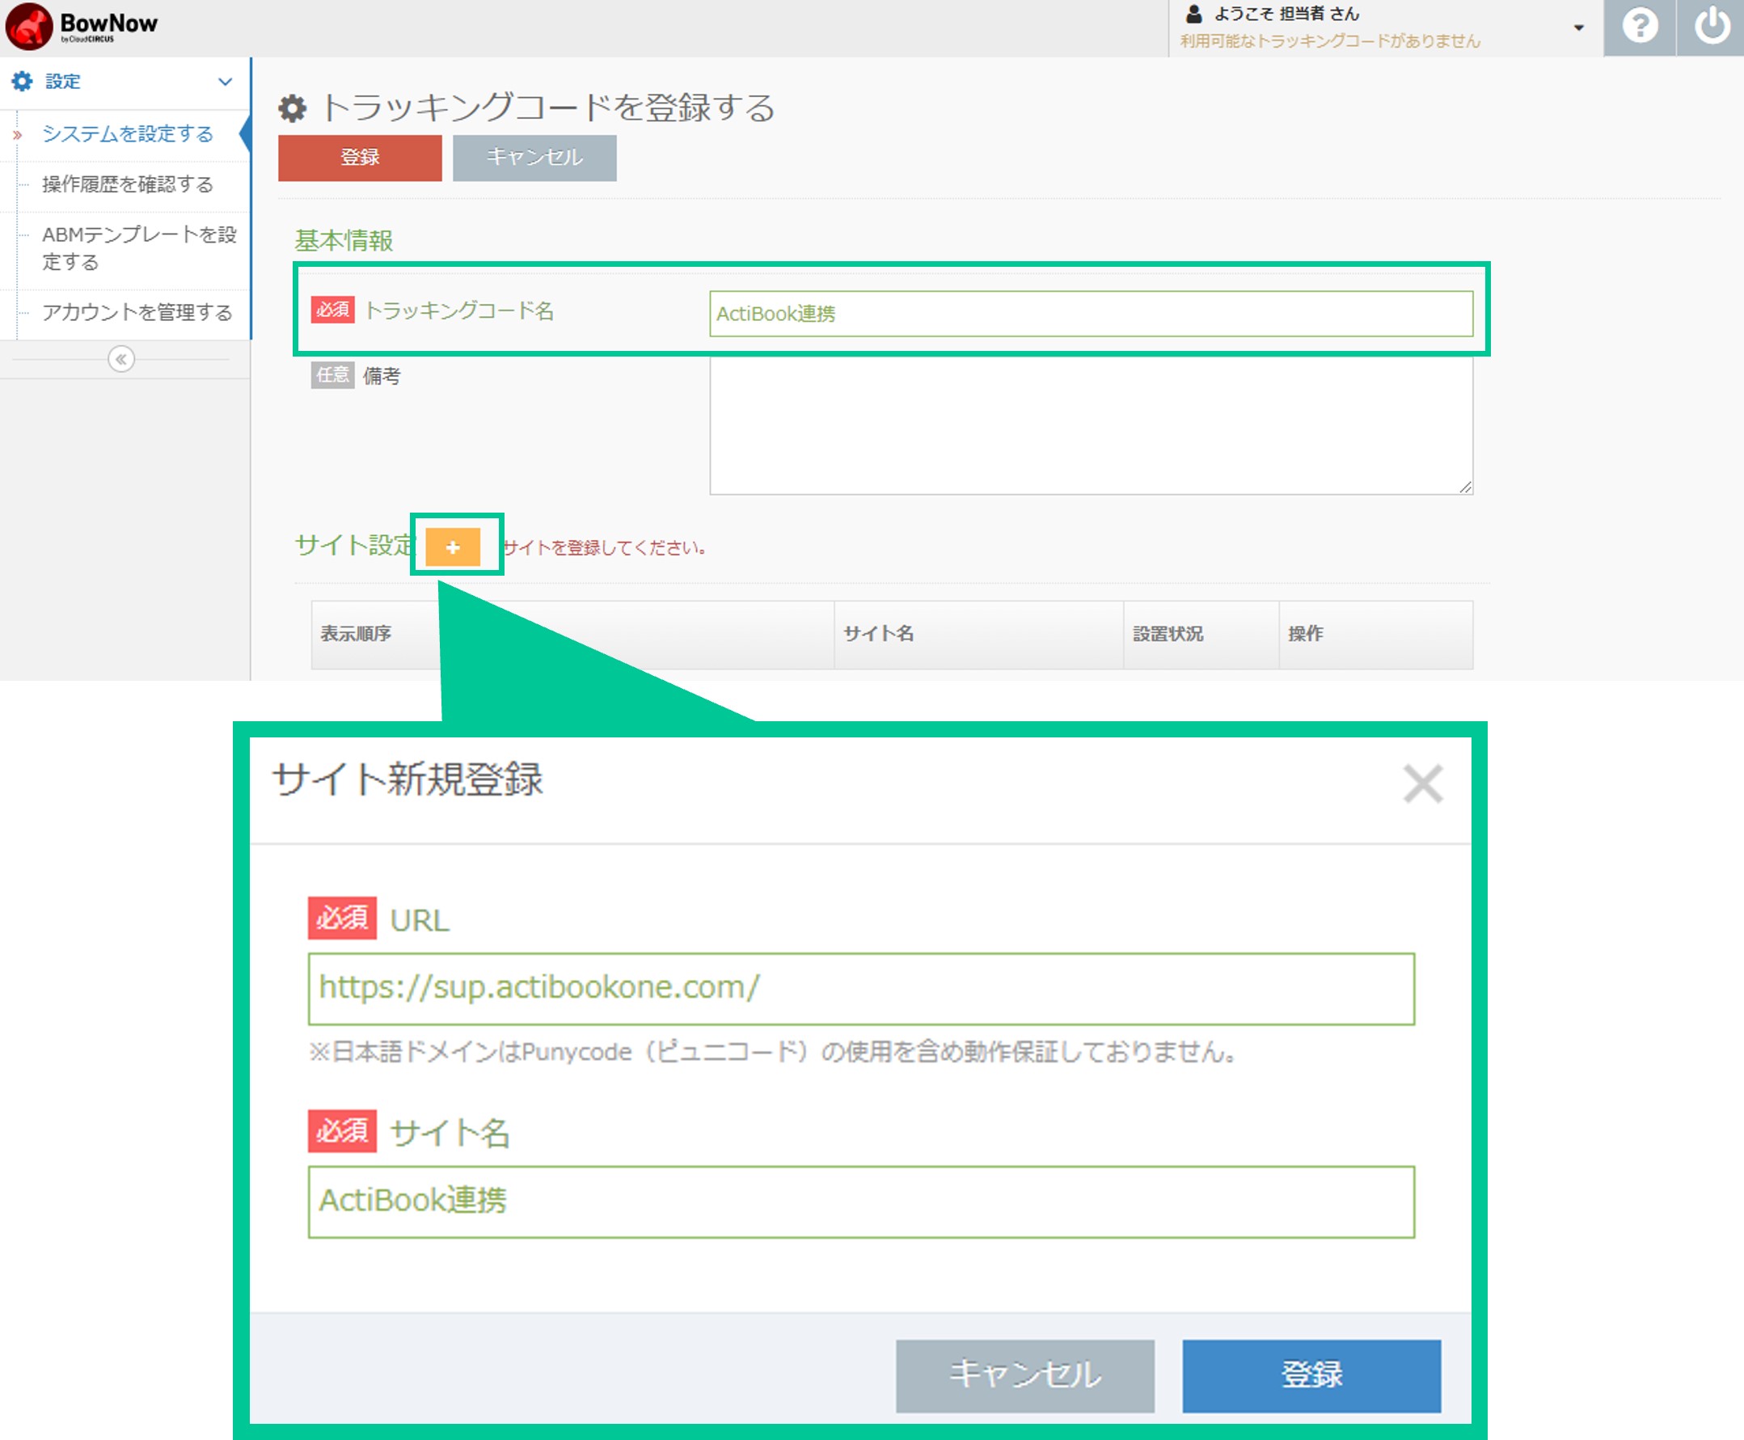The height and width of the screenshot is (1440, 1744).
Task: Click the orange plus add-site button
Action: pos(453,547)
